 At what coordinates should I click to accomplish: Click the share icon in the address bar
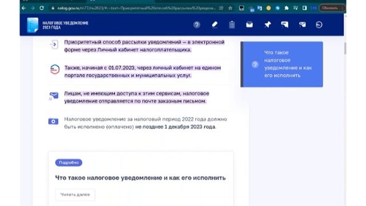(x=221, y=8)
